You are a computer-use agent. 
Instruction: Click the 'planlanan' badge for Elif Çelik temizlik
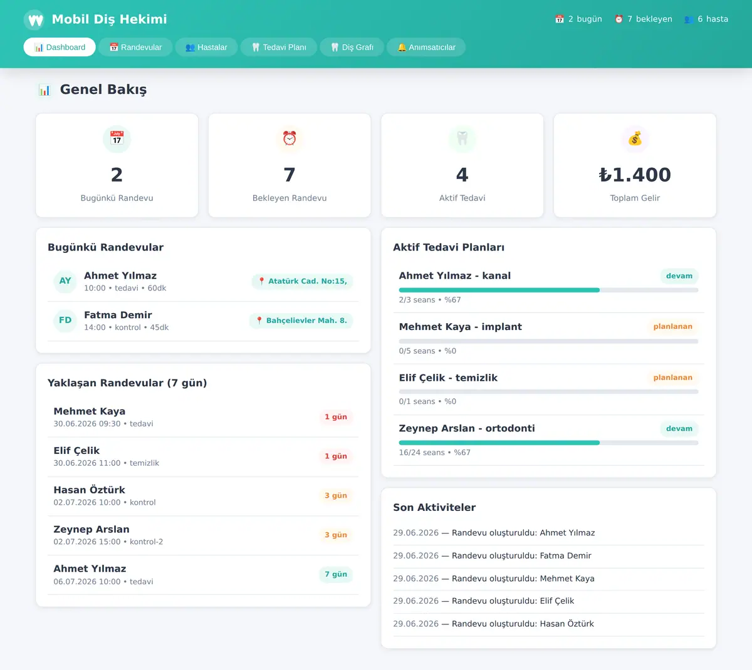(673, 378)
